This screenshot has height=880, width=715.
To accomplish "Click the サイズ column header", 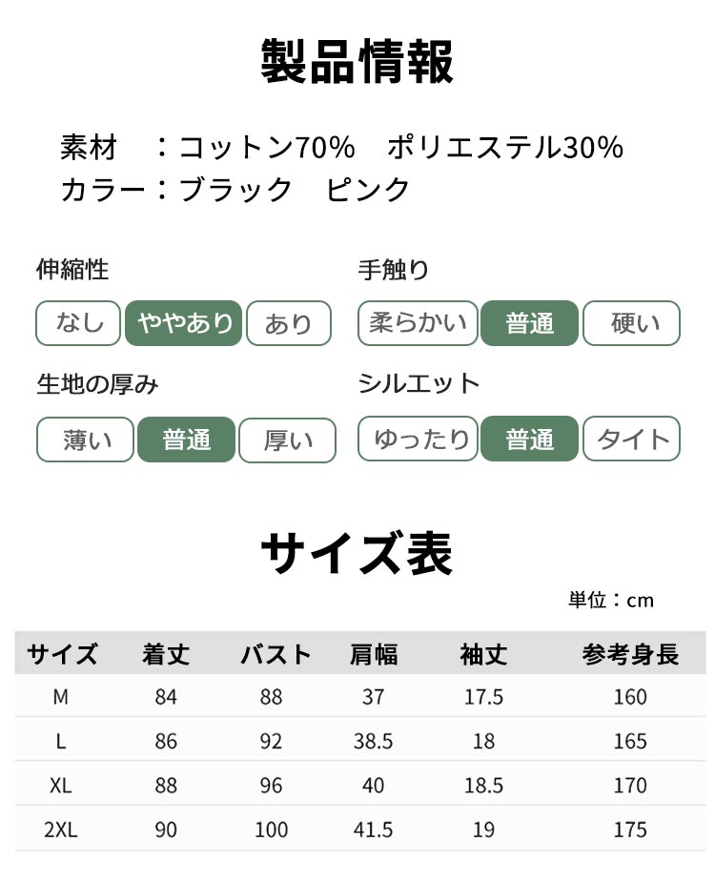I will (x=62, y=654).
